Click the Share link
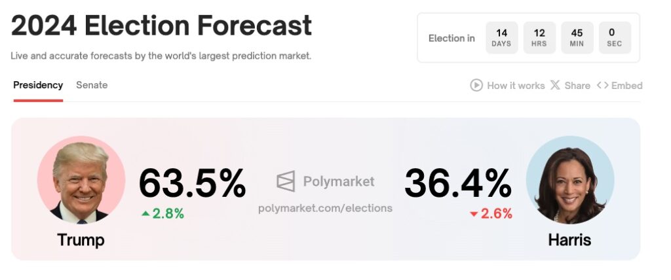The width and height of the screenshot is (671, 280). click(577, 85)
